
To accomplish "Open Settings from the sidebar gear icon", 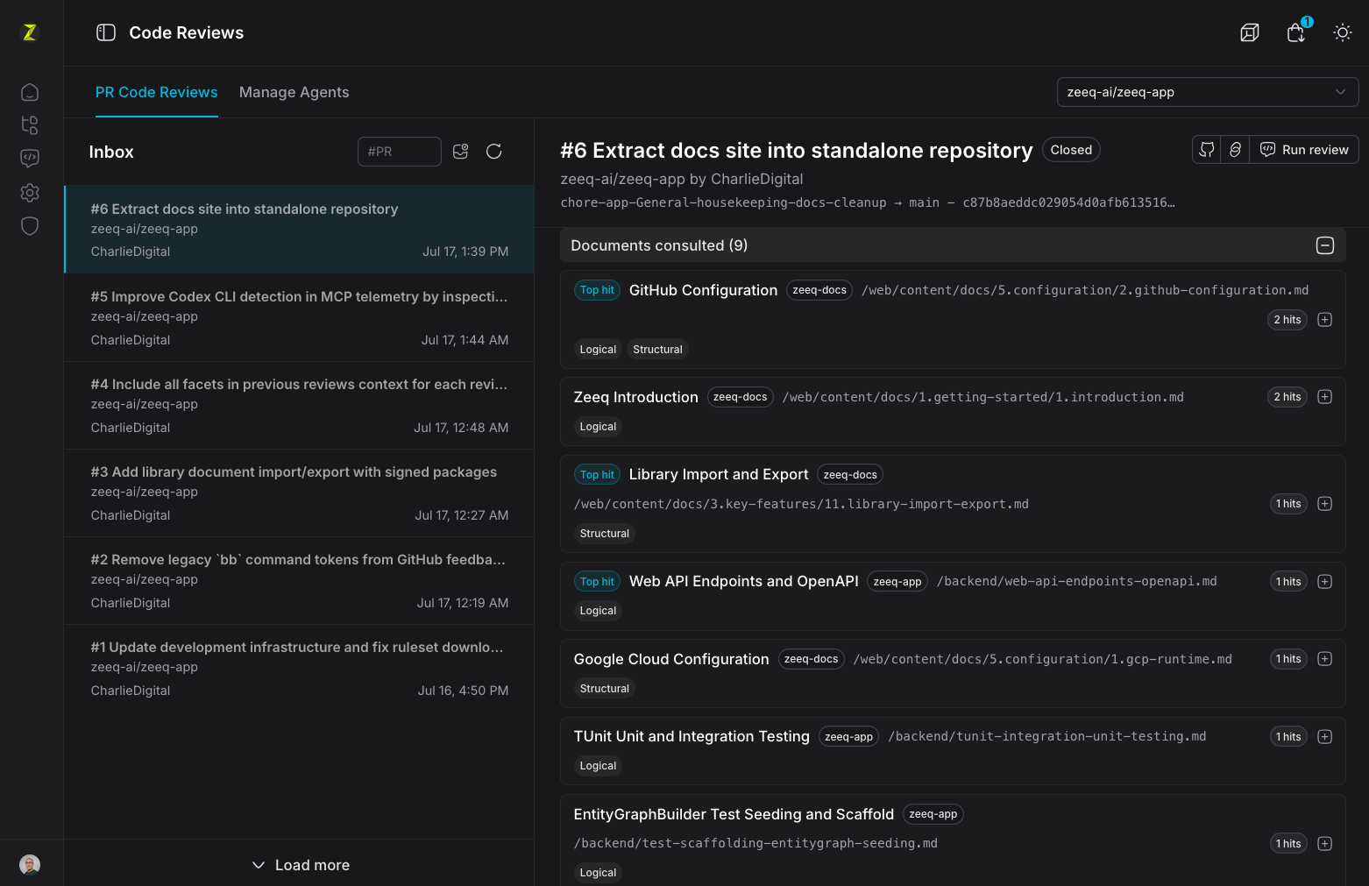I will click(30, 193).
